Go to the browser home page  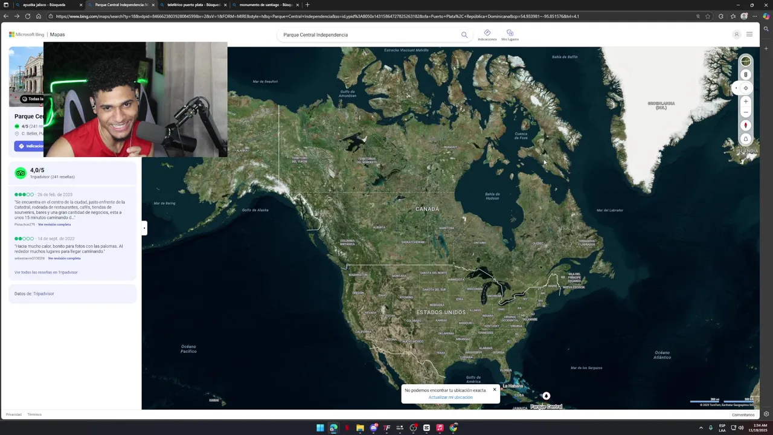pos(39,16)
